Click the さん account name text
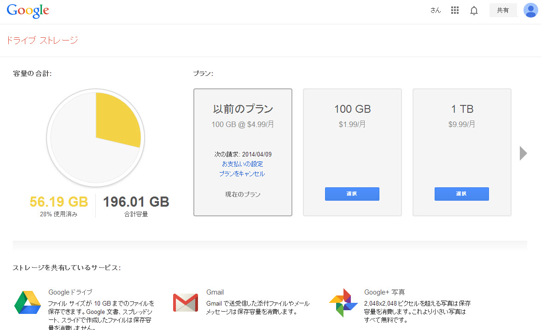Screen dimensions: 541x330 436,10
